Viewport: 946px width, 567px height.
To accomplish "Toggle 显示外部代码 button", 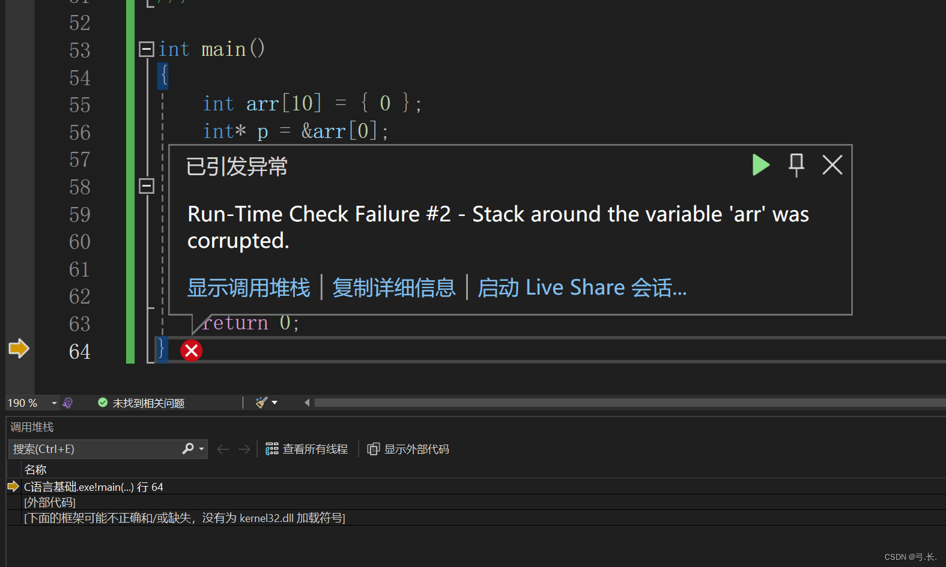I will 408,449.
